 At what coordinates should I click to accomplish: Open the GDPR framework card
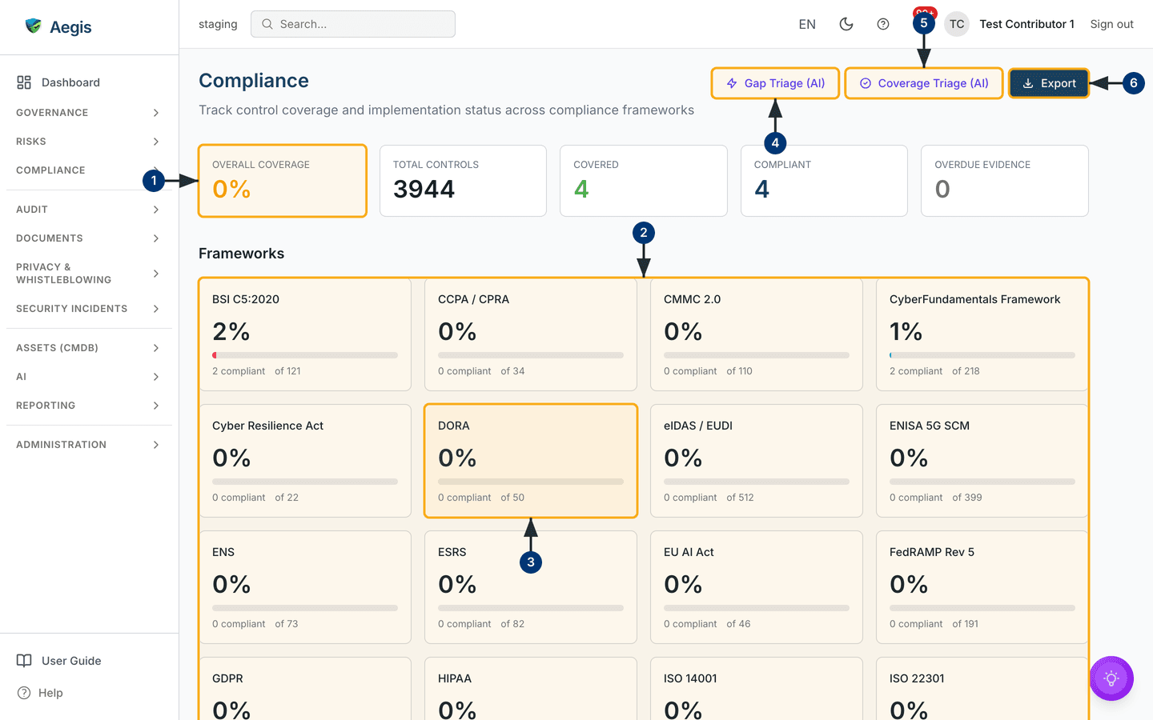click(x=305, y=689)
